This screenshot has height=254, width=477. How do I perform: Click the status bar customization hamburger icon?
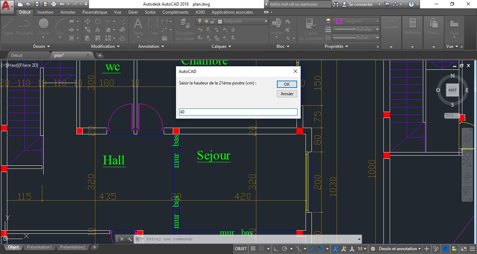[x=473, y=249]
